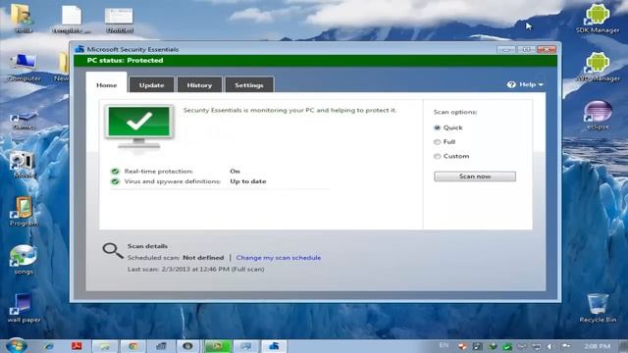
Task: Open the Untitled file on desktop
Action: coord(119,20)
